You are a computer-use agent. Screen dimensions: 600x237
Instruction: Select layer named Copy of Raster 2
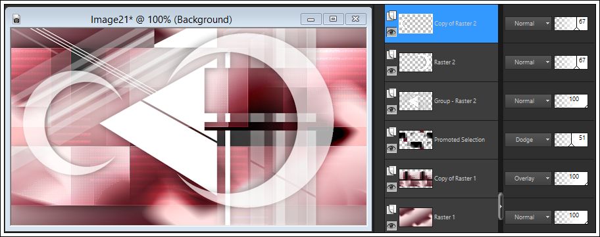coord(455,24)
